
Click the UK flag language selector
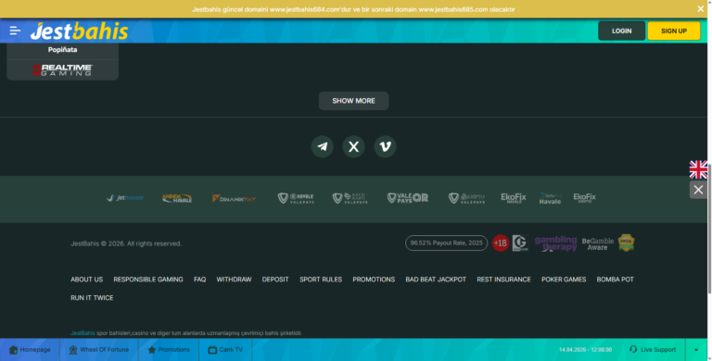(698, 169)
